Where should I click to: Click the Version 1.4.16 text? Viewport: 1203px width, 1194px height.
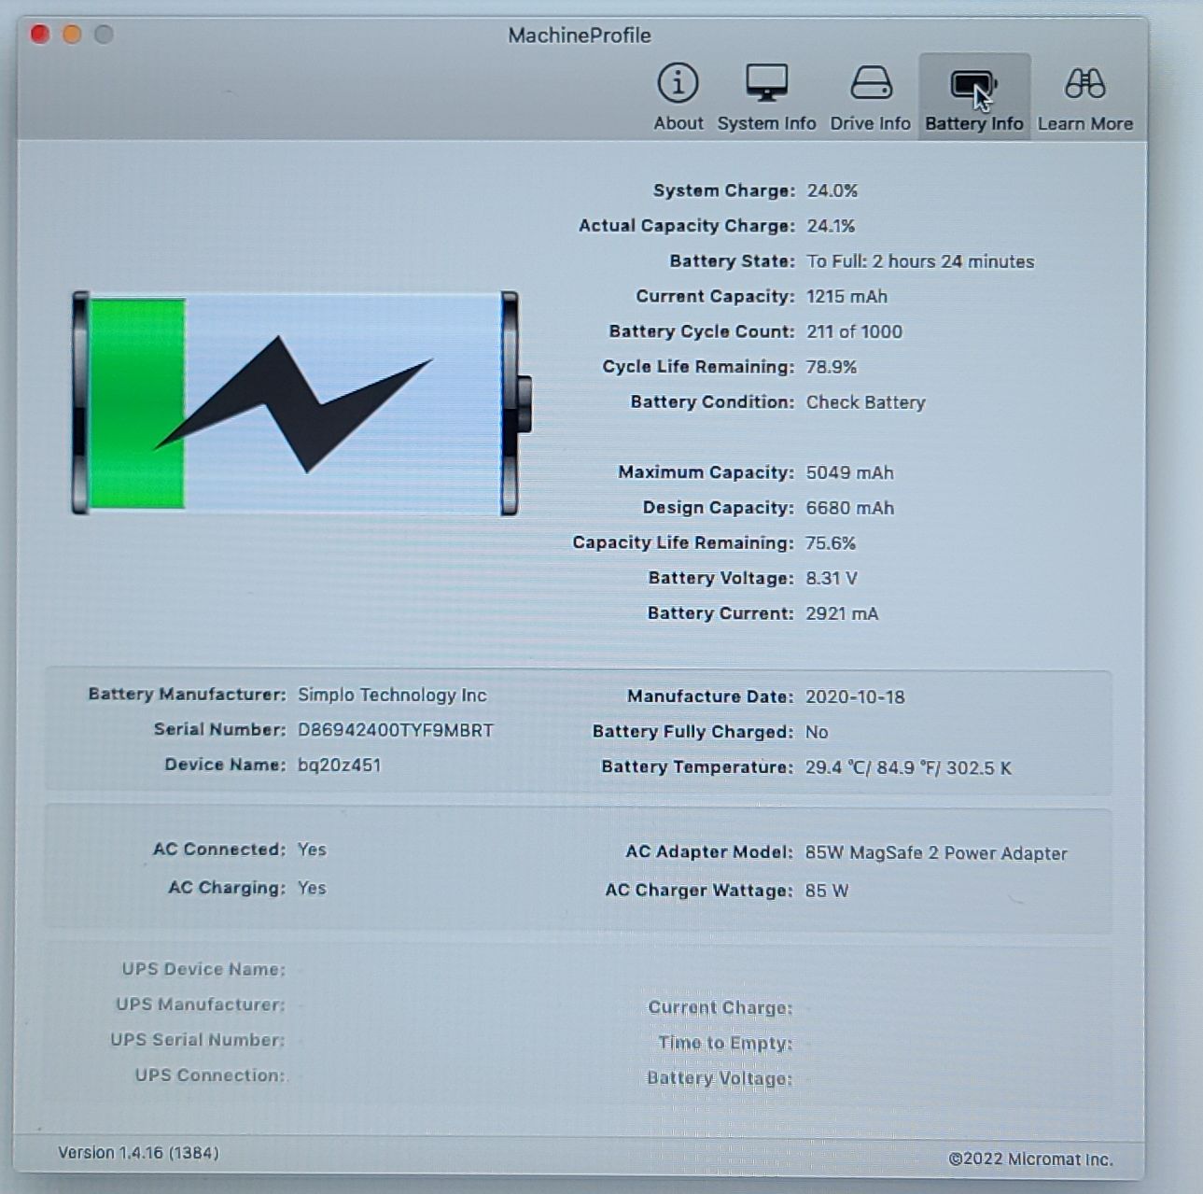click(138, 1153)
